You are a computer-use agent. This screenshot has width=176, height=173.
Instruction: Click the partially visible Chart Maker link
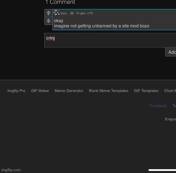[170, 91]
